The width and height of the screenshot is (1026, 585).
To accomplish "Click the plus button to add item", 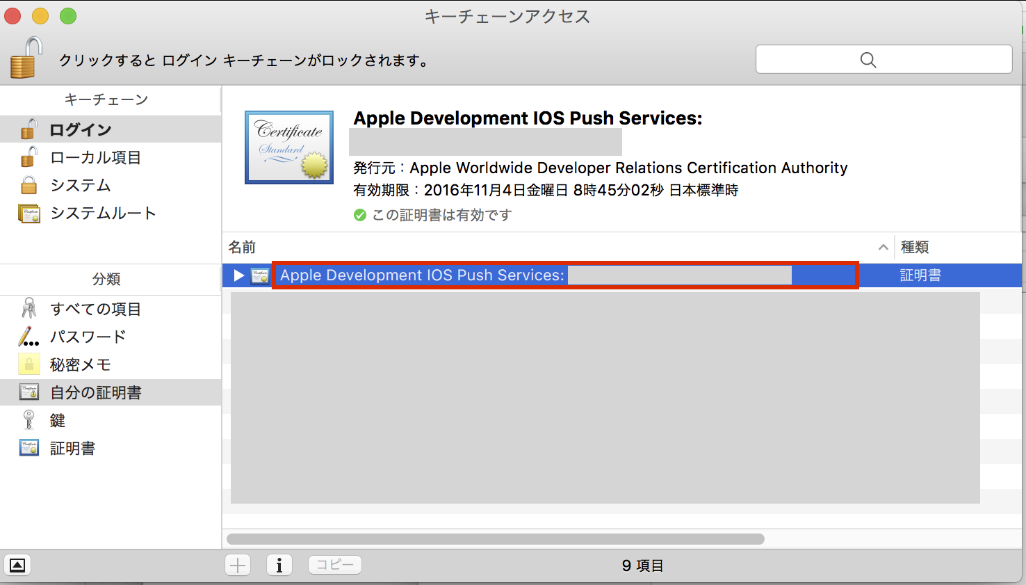I will click(x=238, y=566).
